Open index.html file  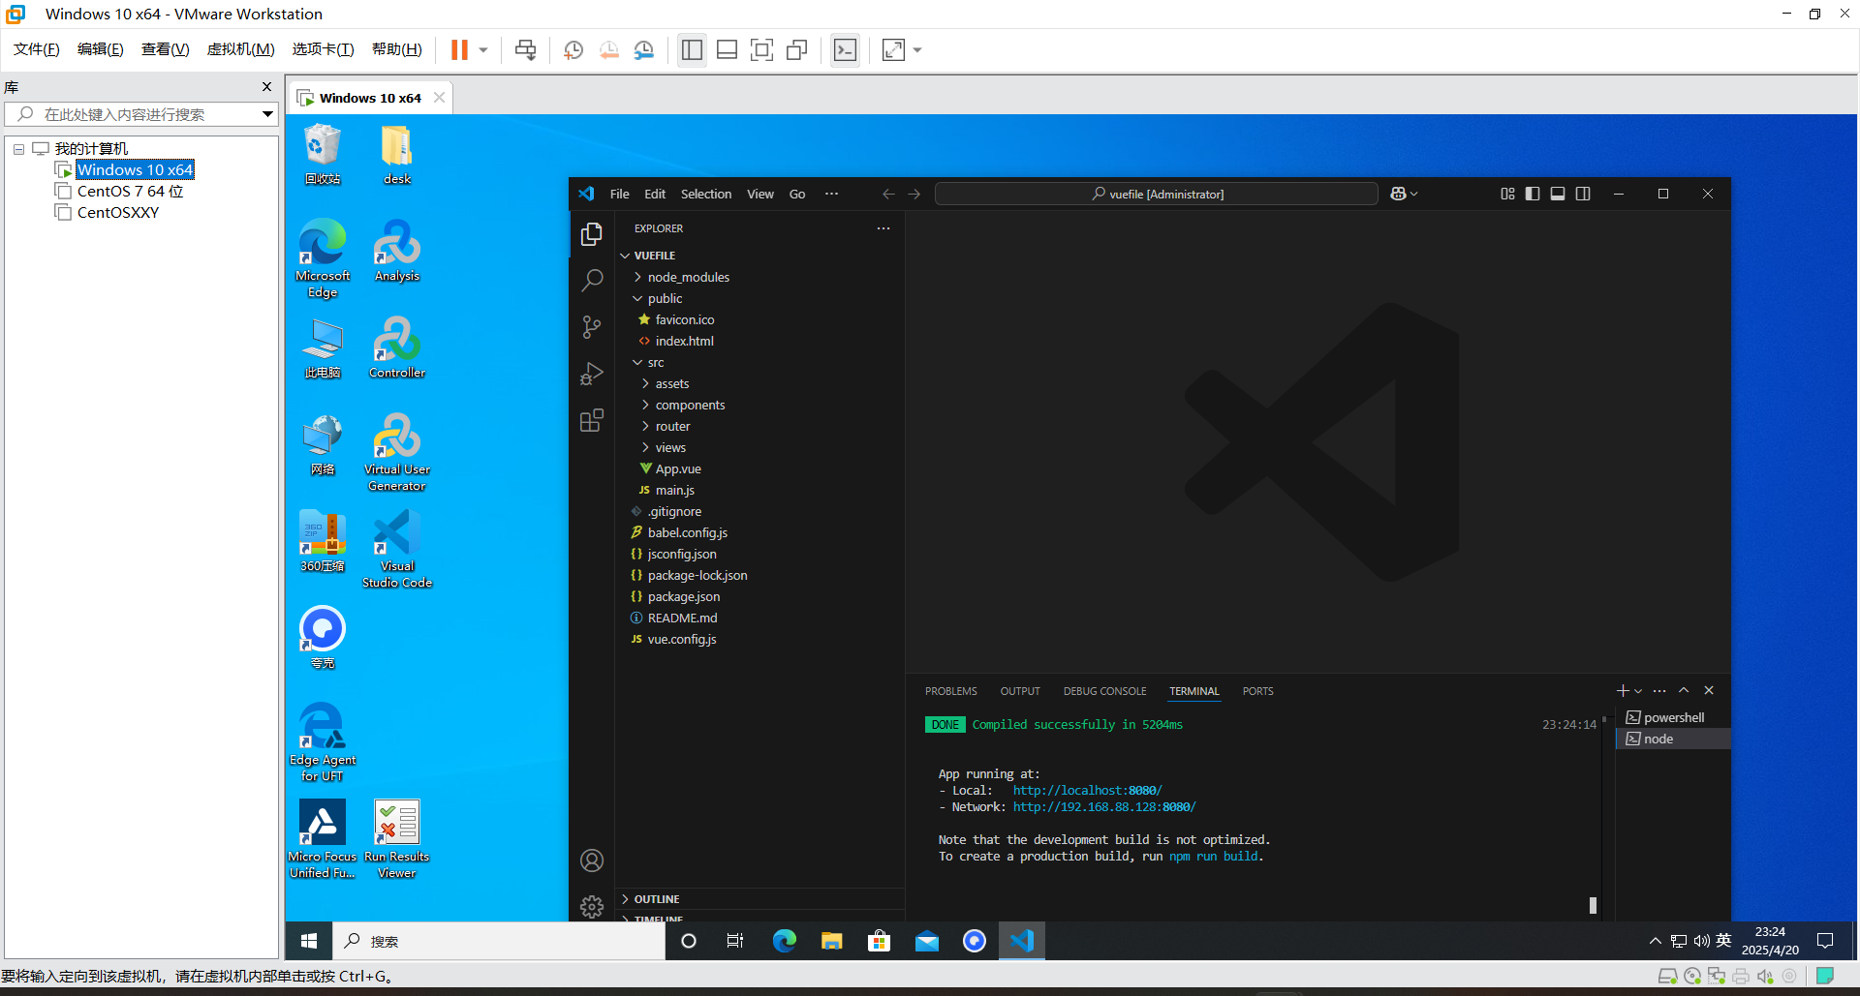click(x=759, y=341)
